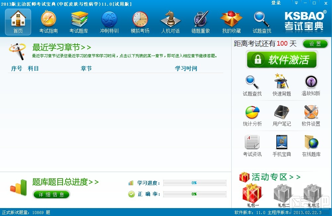Click the 科目 column header

coord(33,68)
